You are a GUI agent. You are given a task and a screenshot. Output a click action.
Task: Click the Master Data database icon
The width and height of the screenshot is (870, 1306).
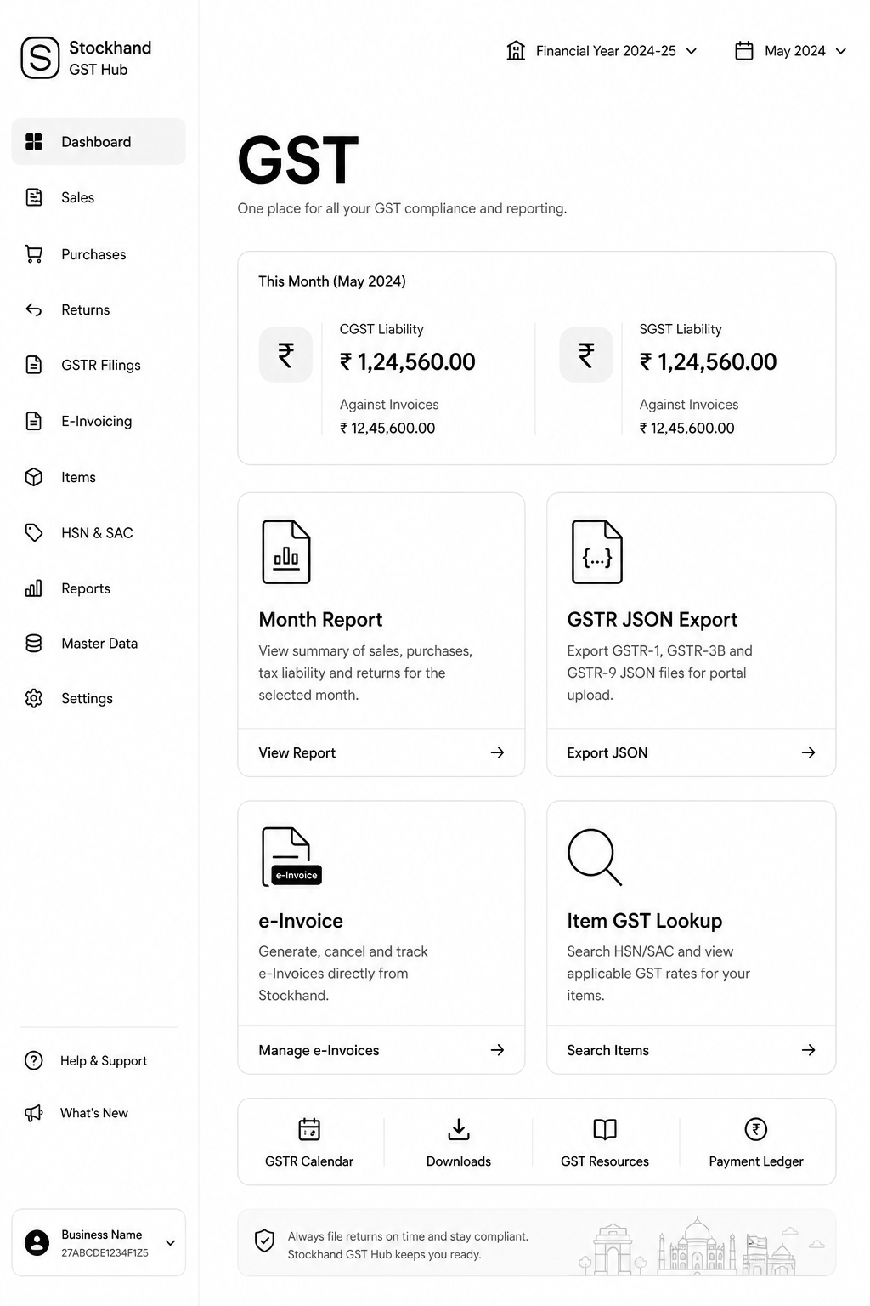point(34,644)
